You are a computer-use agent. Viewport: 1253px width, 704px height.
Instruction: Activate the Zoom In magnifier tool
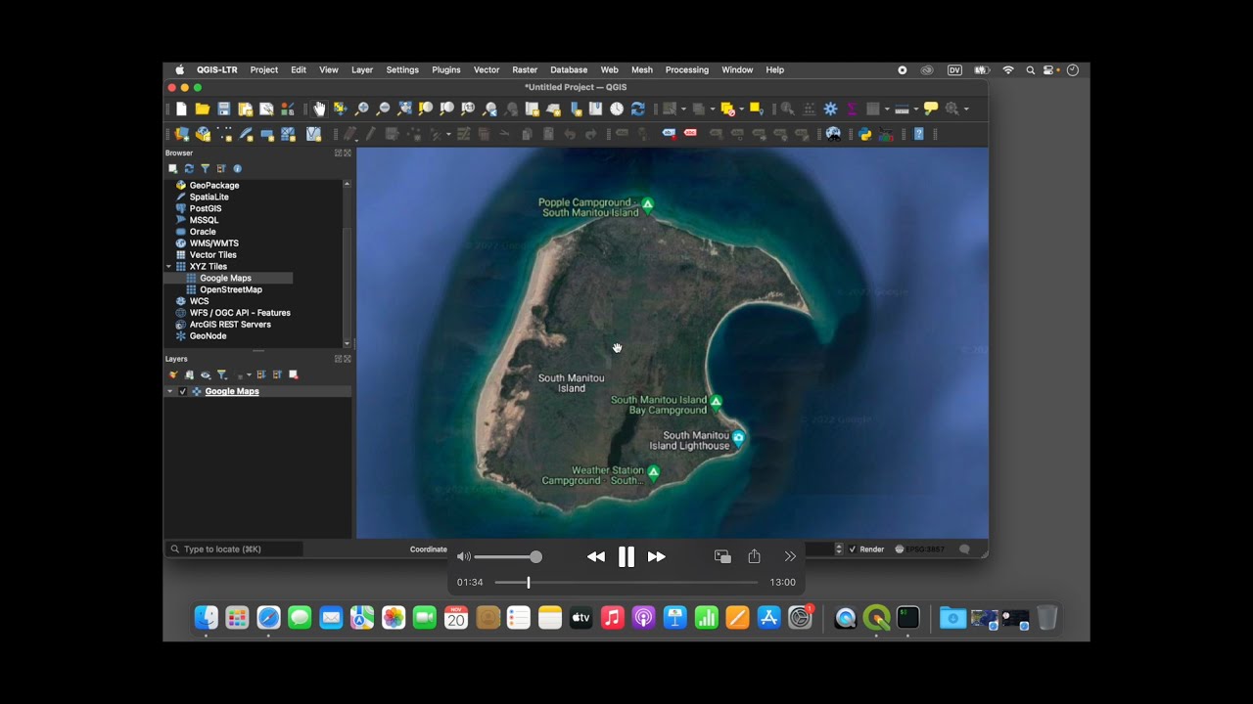point(362,109)
